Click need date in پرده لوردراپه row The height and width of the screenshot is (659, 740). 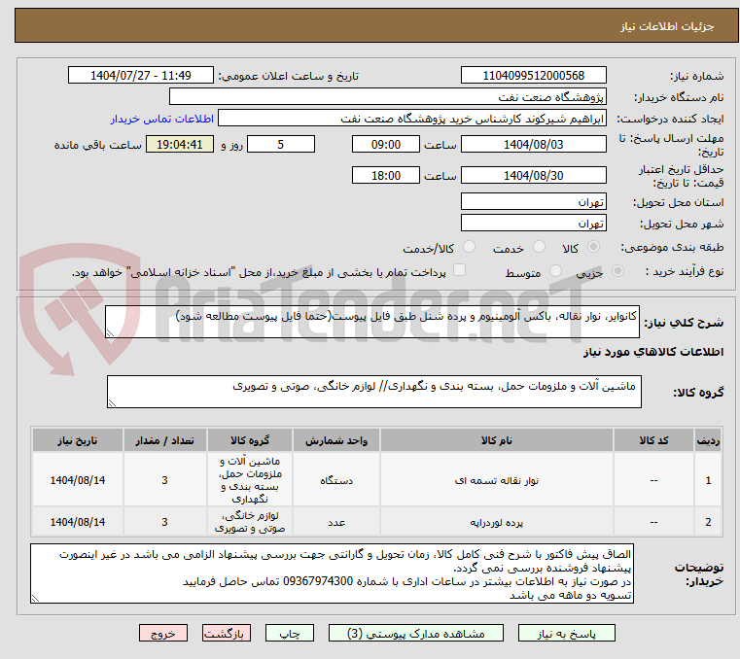tap(78, 522)
